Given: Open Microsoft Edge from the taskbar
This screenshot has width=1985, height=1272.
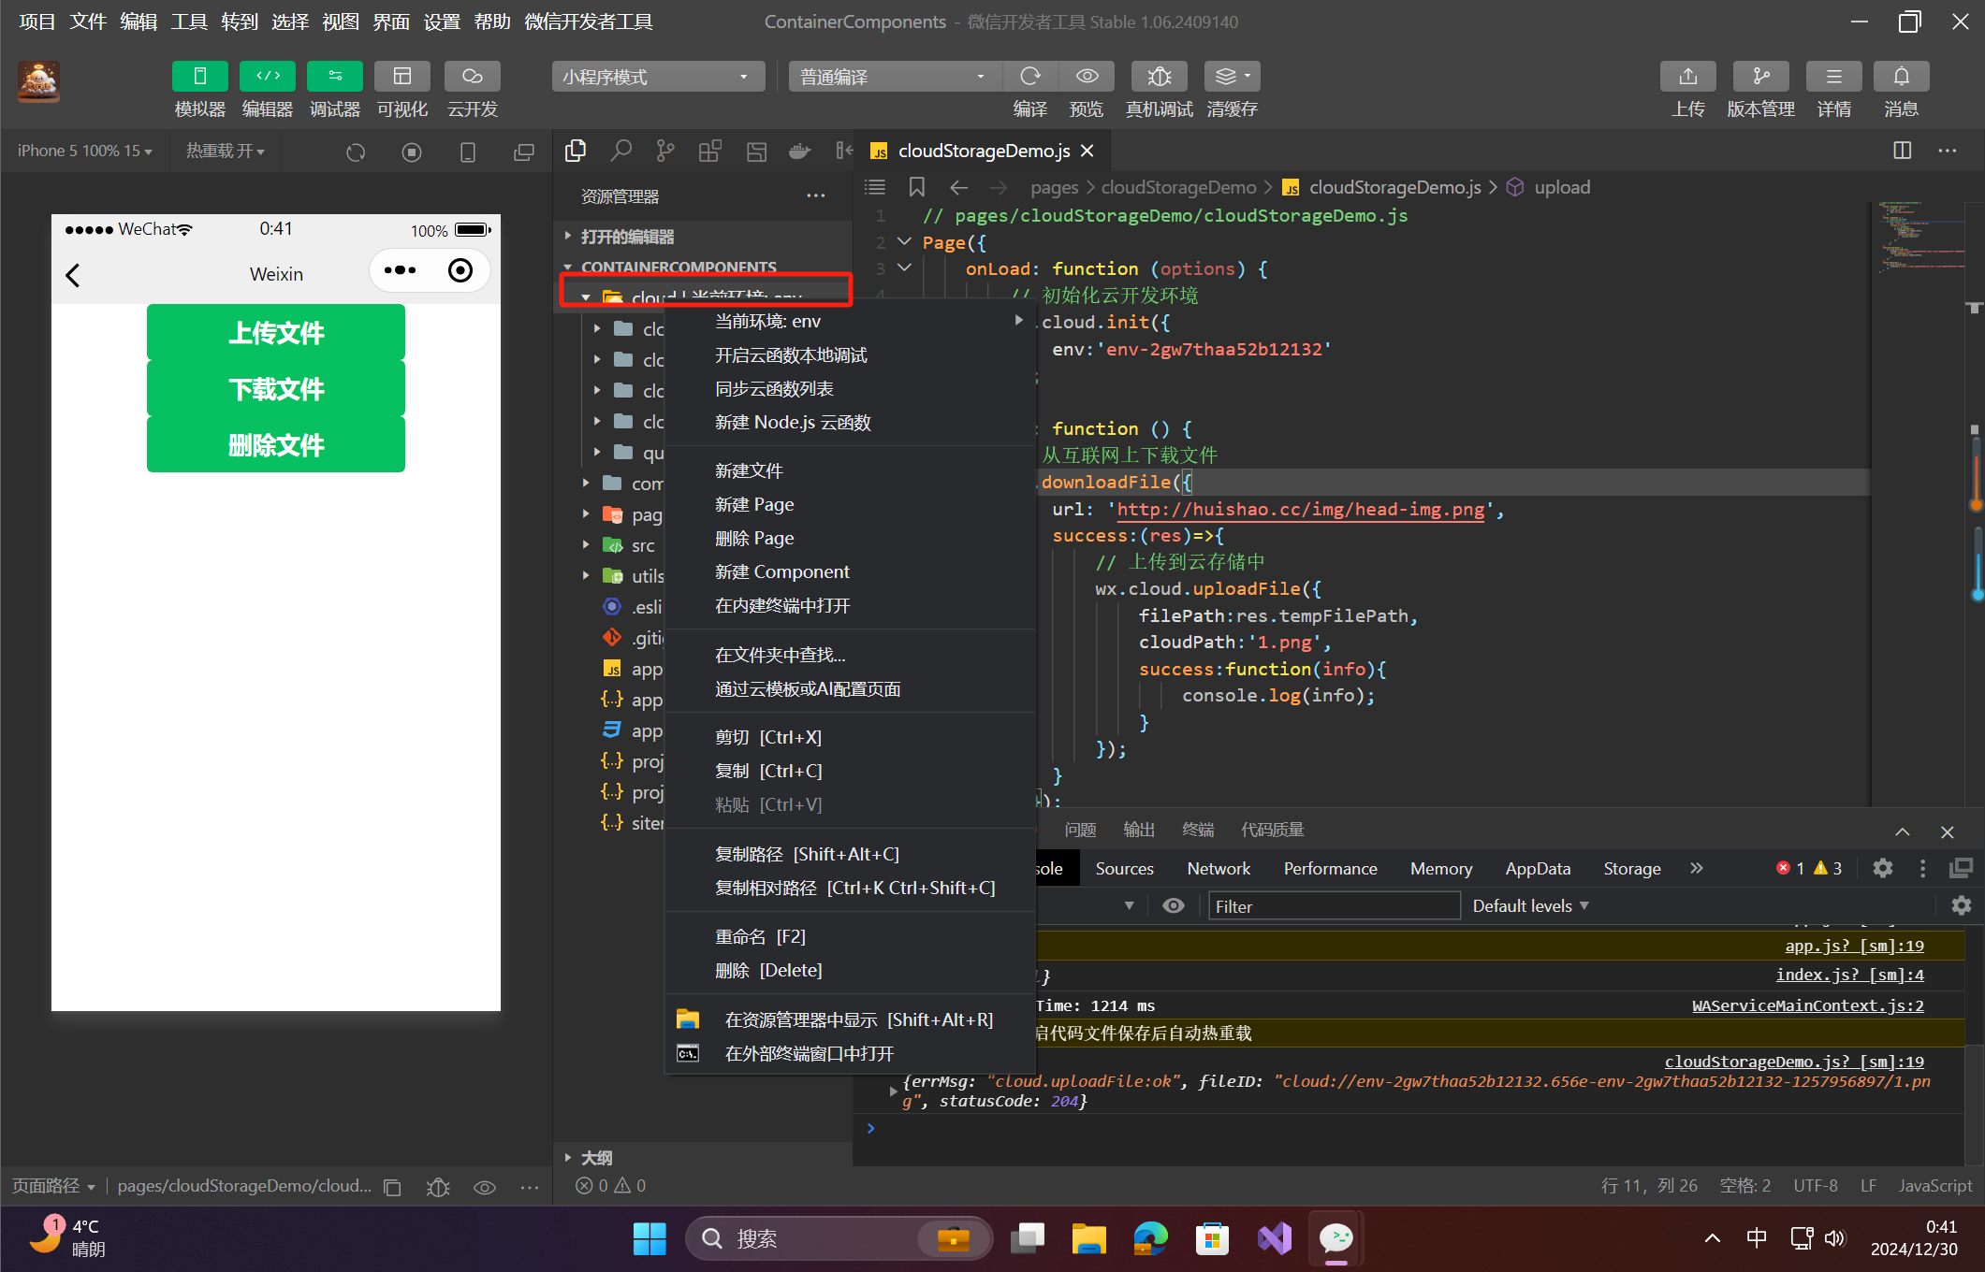Looking at the screenshot, I should click(1150, 1238).
